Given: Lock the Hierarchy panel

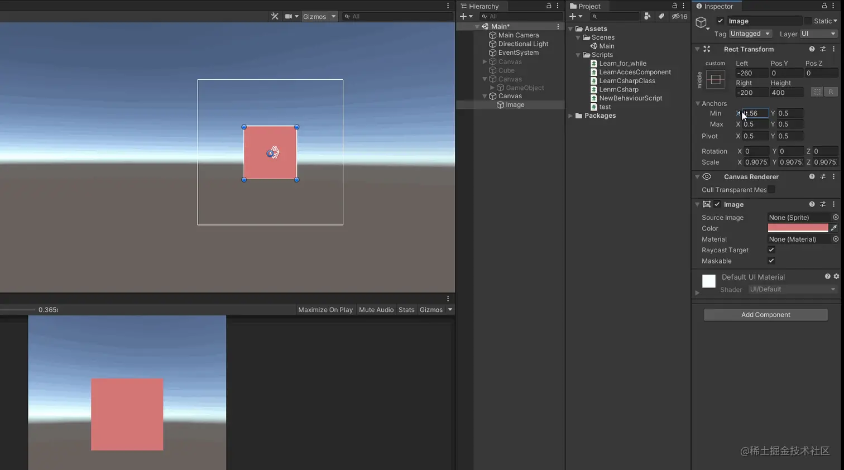Looking at the screenshot, I should point(549,6).
